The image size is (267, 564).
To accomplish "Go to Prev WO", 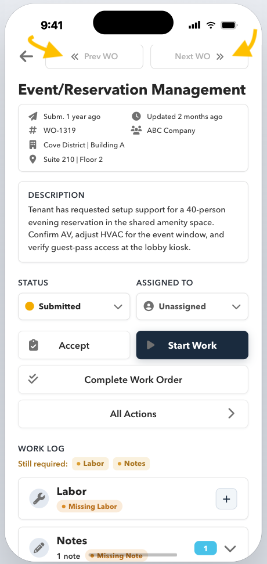I will point(94,56).
